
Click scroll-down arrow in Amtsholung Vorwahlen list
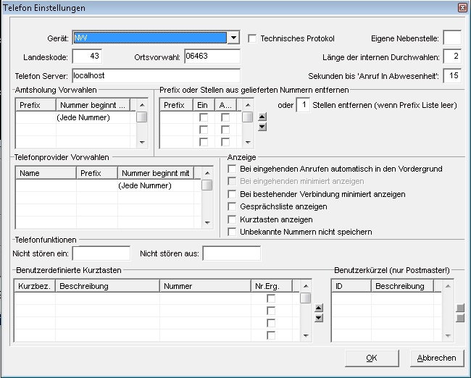pos(142,143)
